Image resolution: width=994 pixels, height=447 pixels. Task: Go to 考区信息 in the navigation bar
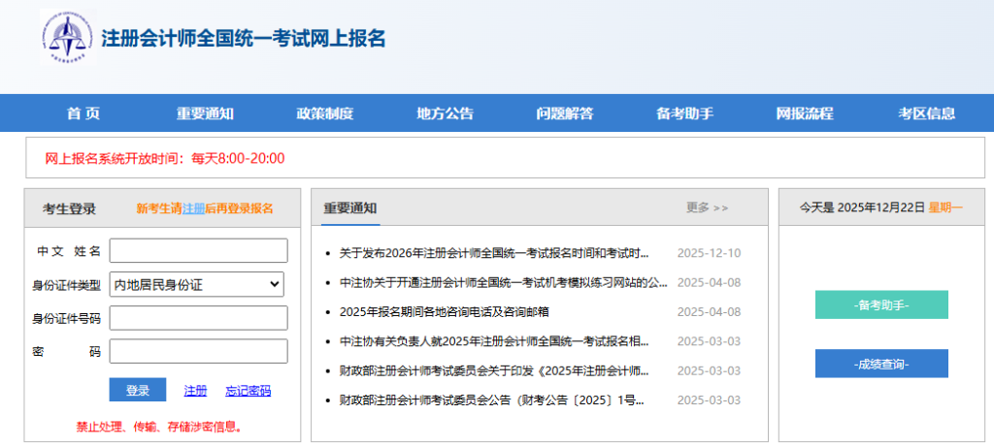(x=926, y=114)
